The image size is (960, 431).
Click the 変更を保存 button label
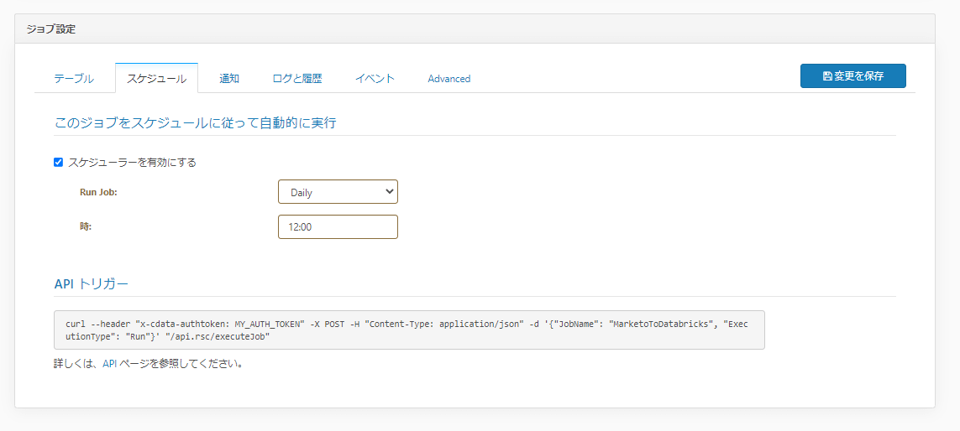[859, 76]
